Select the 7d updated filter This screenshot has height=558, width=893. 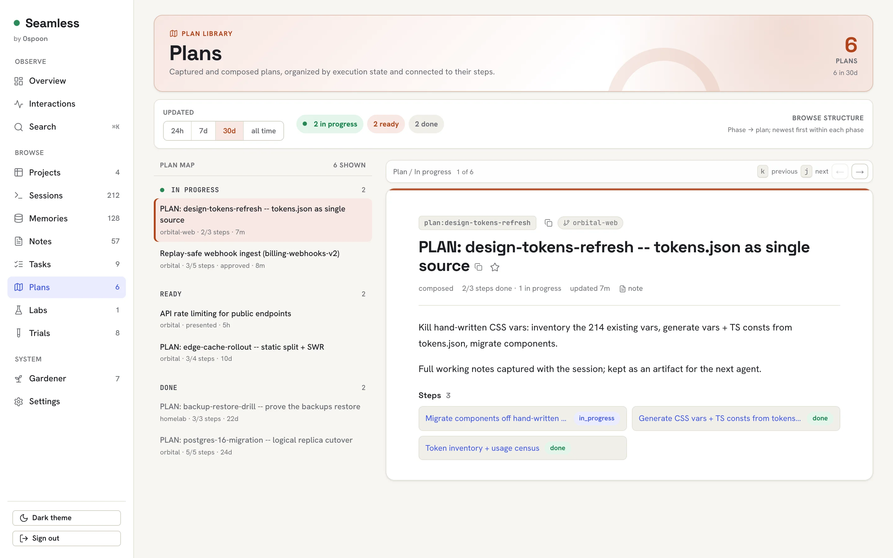click(x=203, y=131)
